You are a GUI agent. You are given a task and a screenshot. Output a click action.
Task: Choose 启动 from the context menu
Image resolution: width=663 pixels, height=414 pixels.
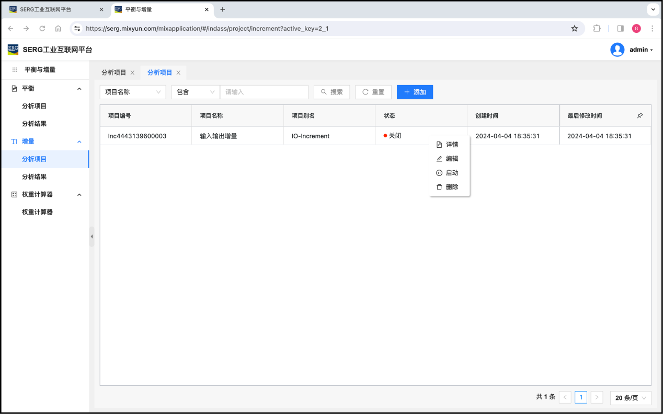[451, 173]
